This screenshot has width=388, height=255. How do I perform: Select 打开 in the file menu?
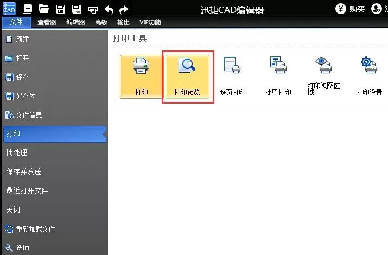click(55, 59)
